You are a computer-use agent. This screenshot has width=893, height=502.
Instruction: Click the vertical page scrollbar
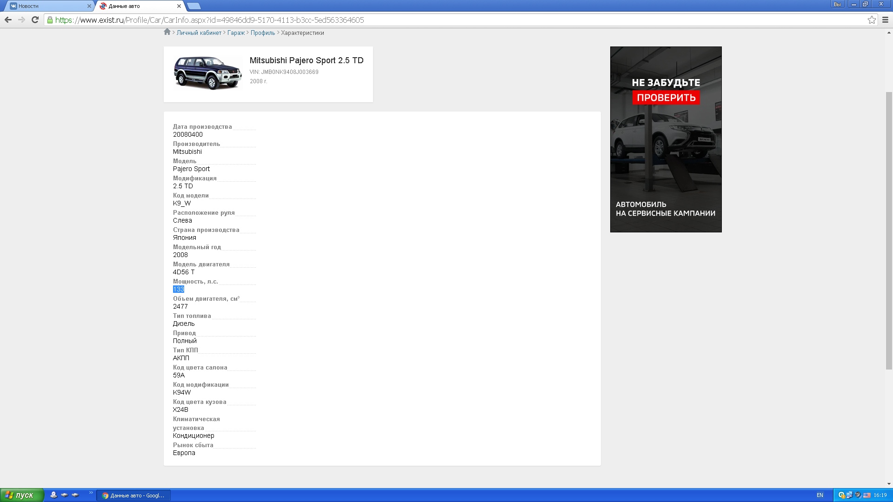point(889,230)
